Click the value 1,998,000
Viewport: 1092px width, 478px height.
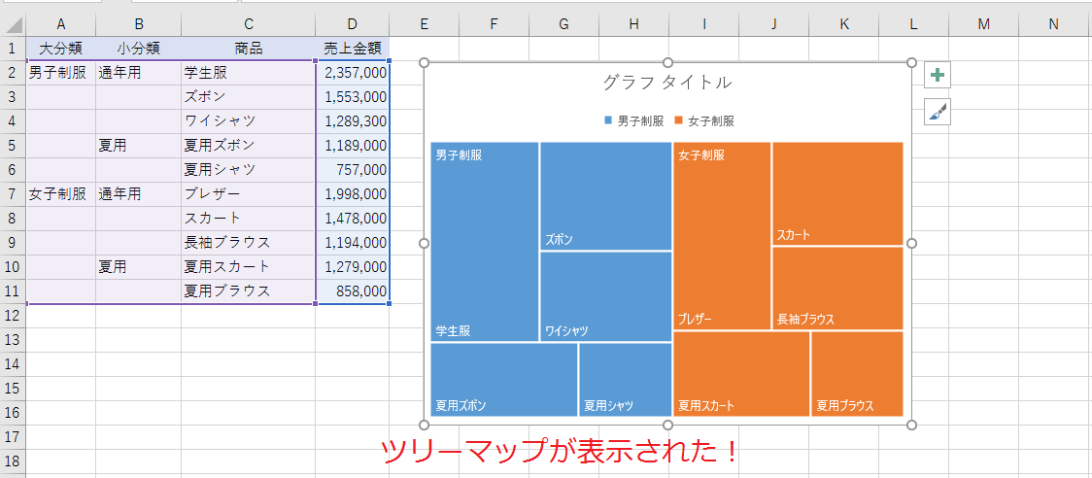[353, 194]
